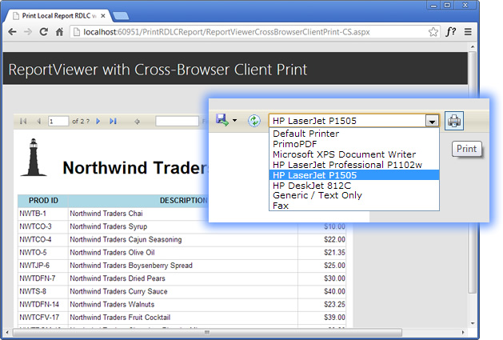503x340 pixels.
Task: Click vertical scrollbar up arrow
Action: [472, 46]
